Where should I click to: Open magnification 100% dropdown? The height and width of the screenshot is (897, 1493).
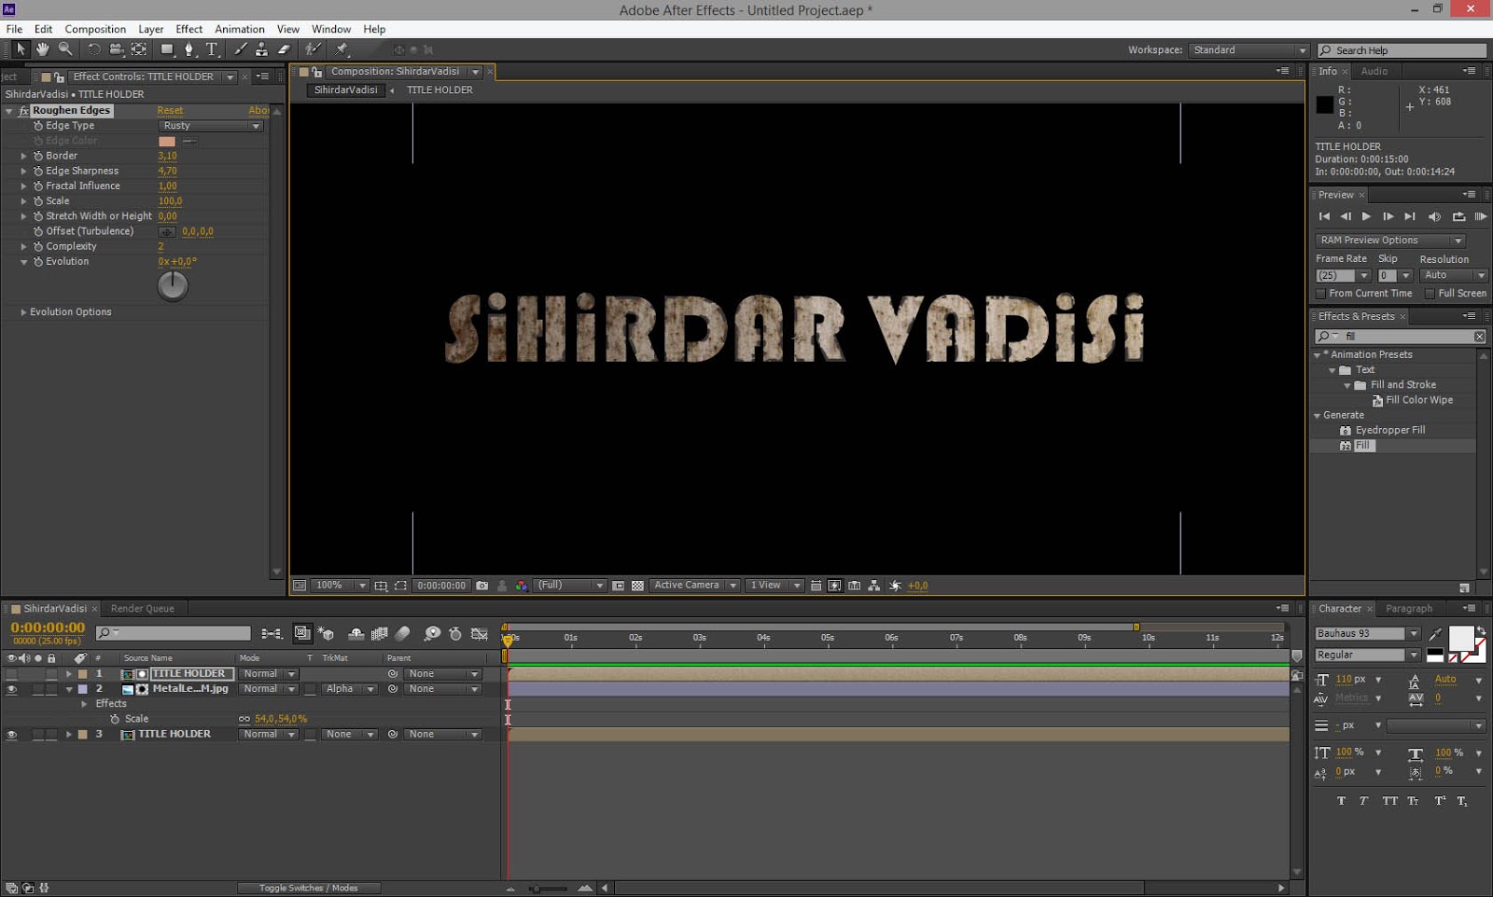pos(341,586)
